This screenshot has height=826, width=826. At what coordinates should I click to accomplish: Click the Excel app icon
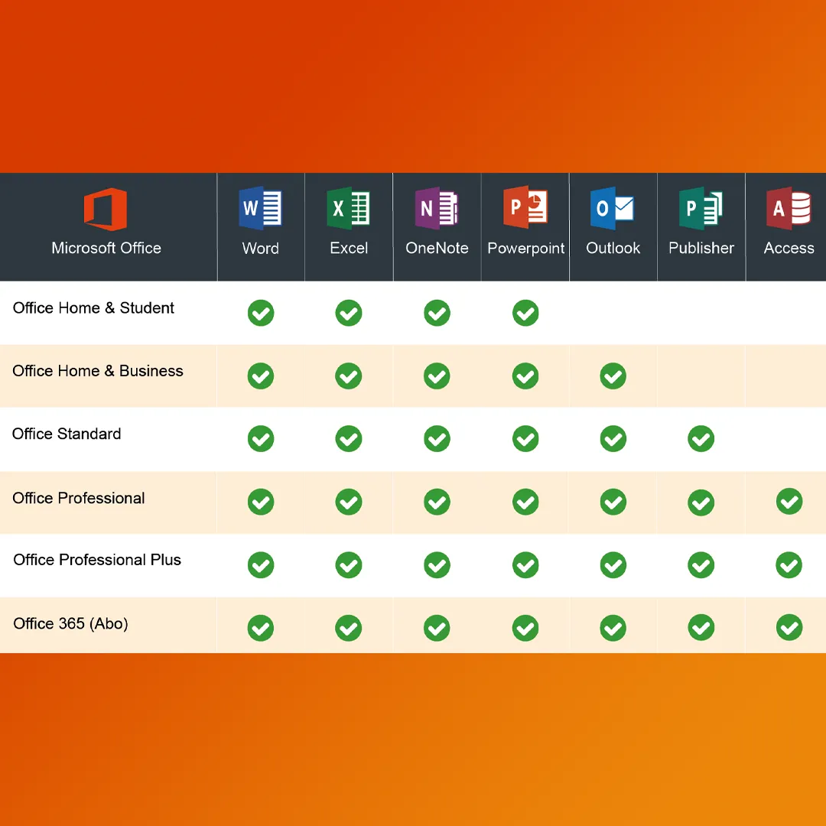click(348, 208)
